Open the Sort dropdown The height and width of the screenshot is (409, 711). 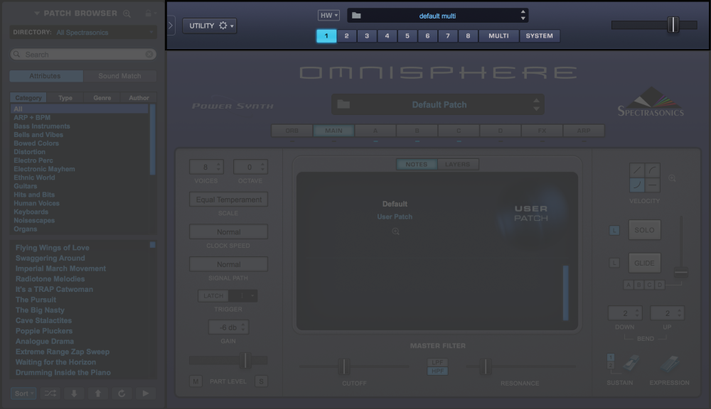tap(23, 393)
